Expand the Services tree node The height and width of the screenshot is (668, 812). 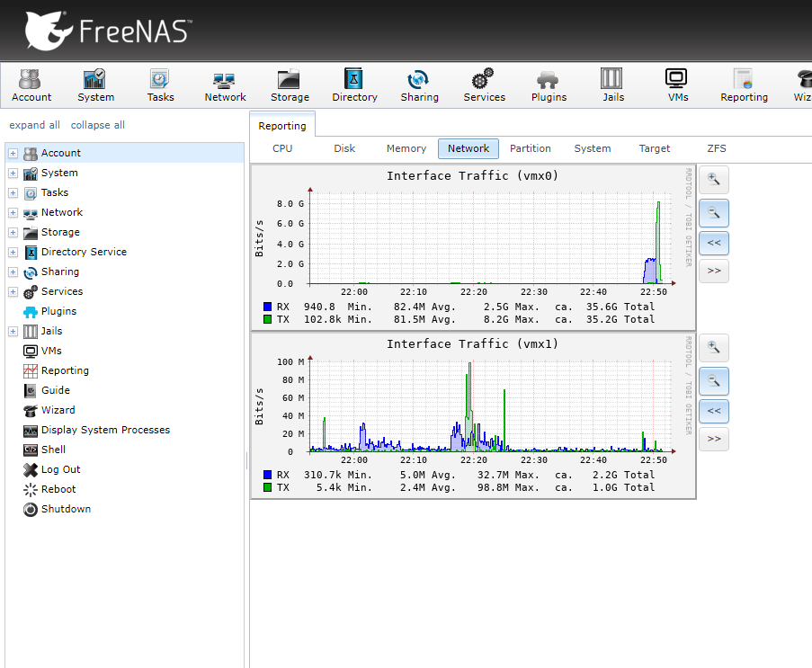(x=13, y=292)
